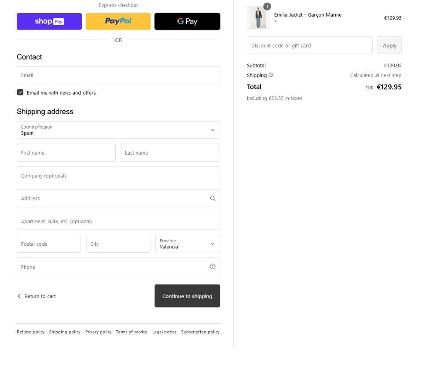The width and height of the screenshot is (433, 370).
Task: Click the Postal code field
Action: coord(49,244)
